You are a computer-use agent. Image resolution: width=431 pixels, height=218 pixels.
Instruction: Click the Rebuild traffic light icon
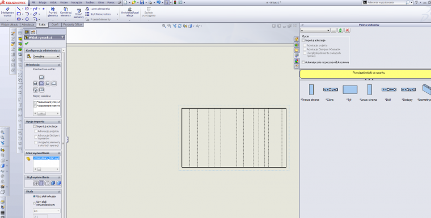[175, 2]
